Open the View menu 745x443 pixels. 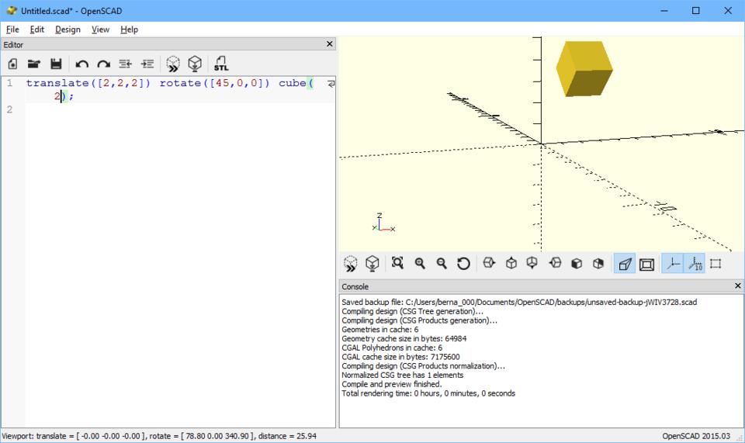[100, 29]
